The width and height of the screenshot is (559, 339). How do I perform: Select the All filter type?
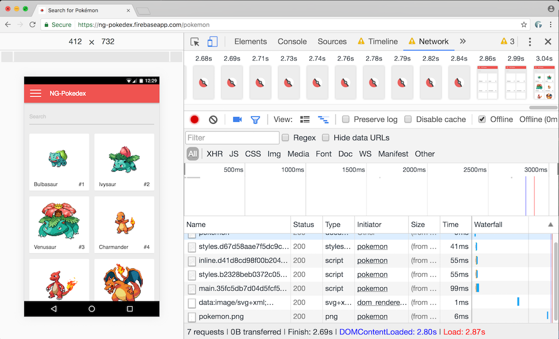193,154
